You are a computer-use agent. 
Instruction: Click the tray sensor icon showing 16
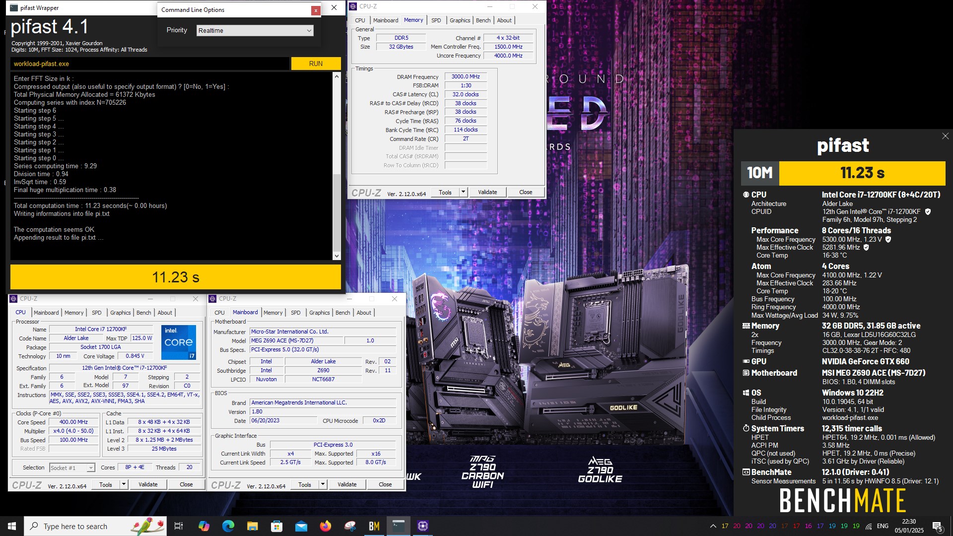808,526
